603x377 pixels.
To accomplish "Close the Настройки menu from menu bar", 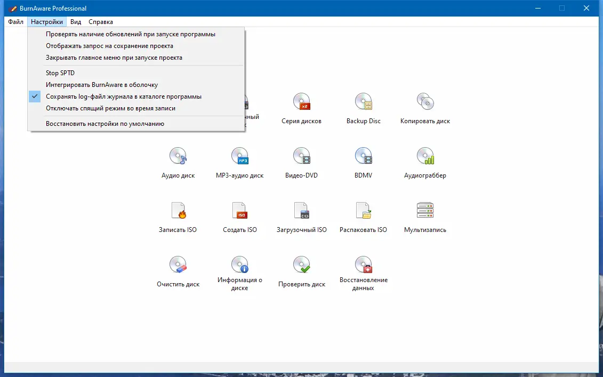I will [47, 22].
